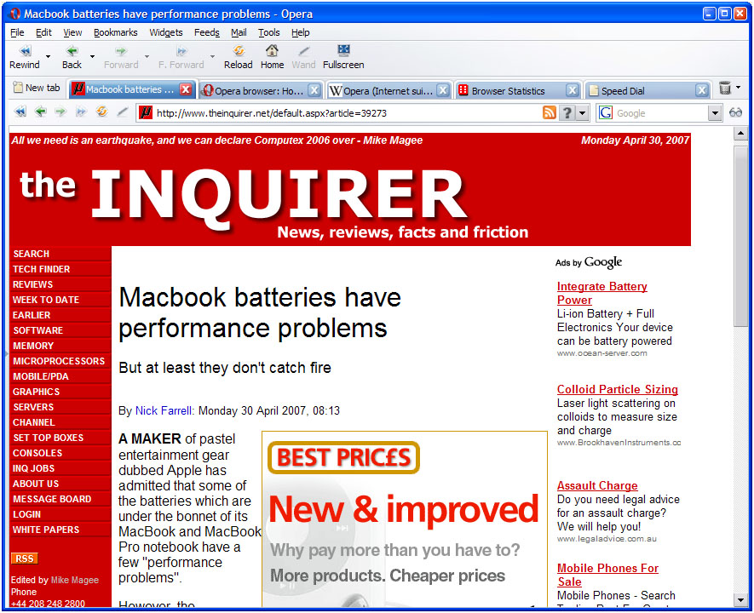
Task: Open the F. Forward dropdown arrow
Action: (x=212, y=57)
